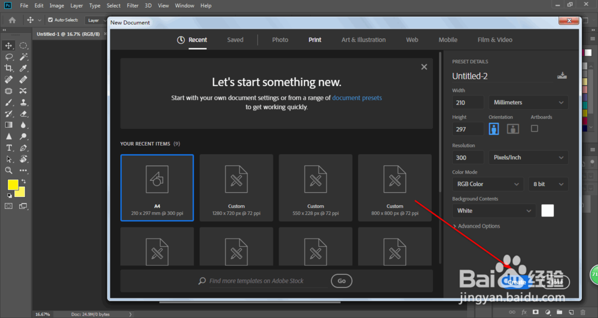Select the Magic Wand tool

(x=23, y=57)
